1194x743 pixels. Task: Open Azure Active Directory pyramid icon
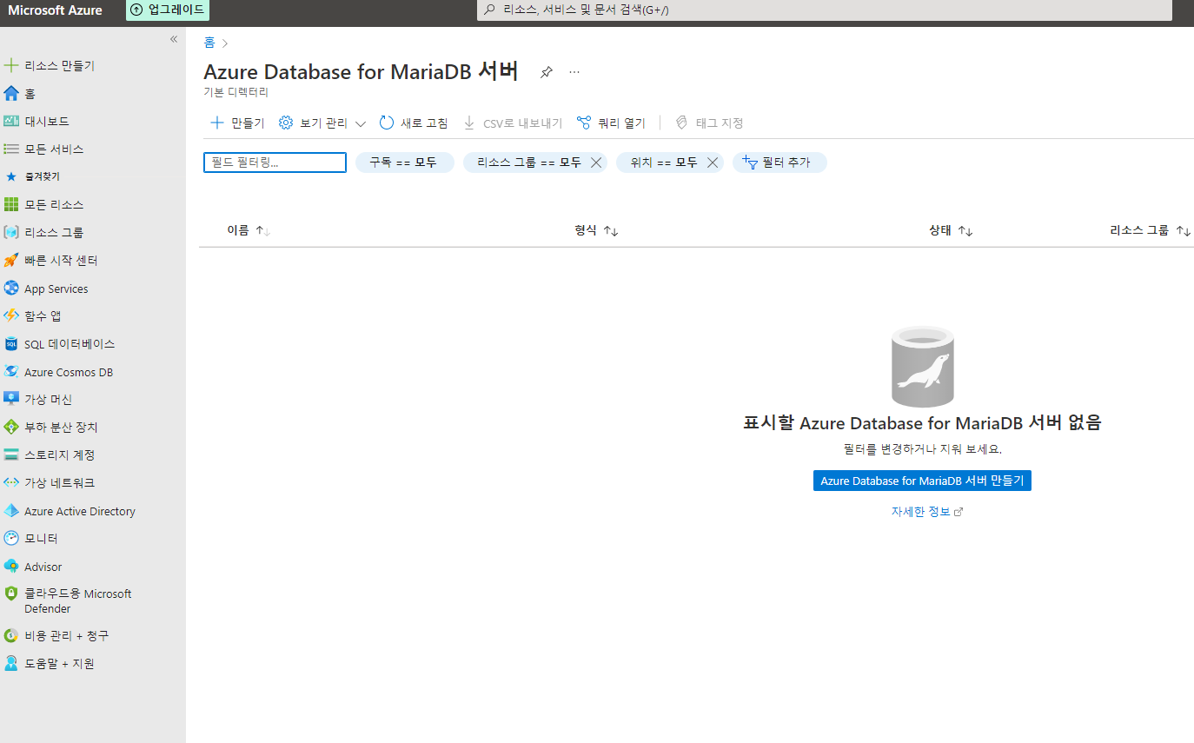pyautogui.click(x=11, y=511)
